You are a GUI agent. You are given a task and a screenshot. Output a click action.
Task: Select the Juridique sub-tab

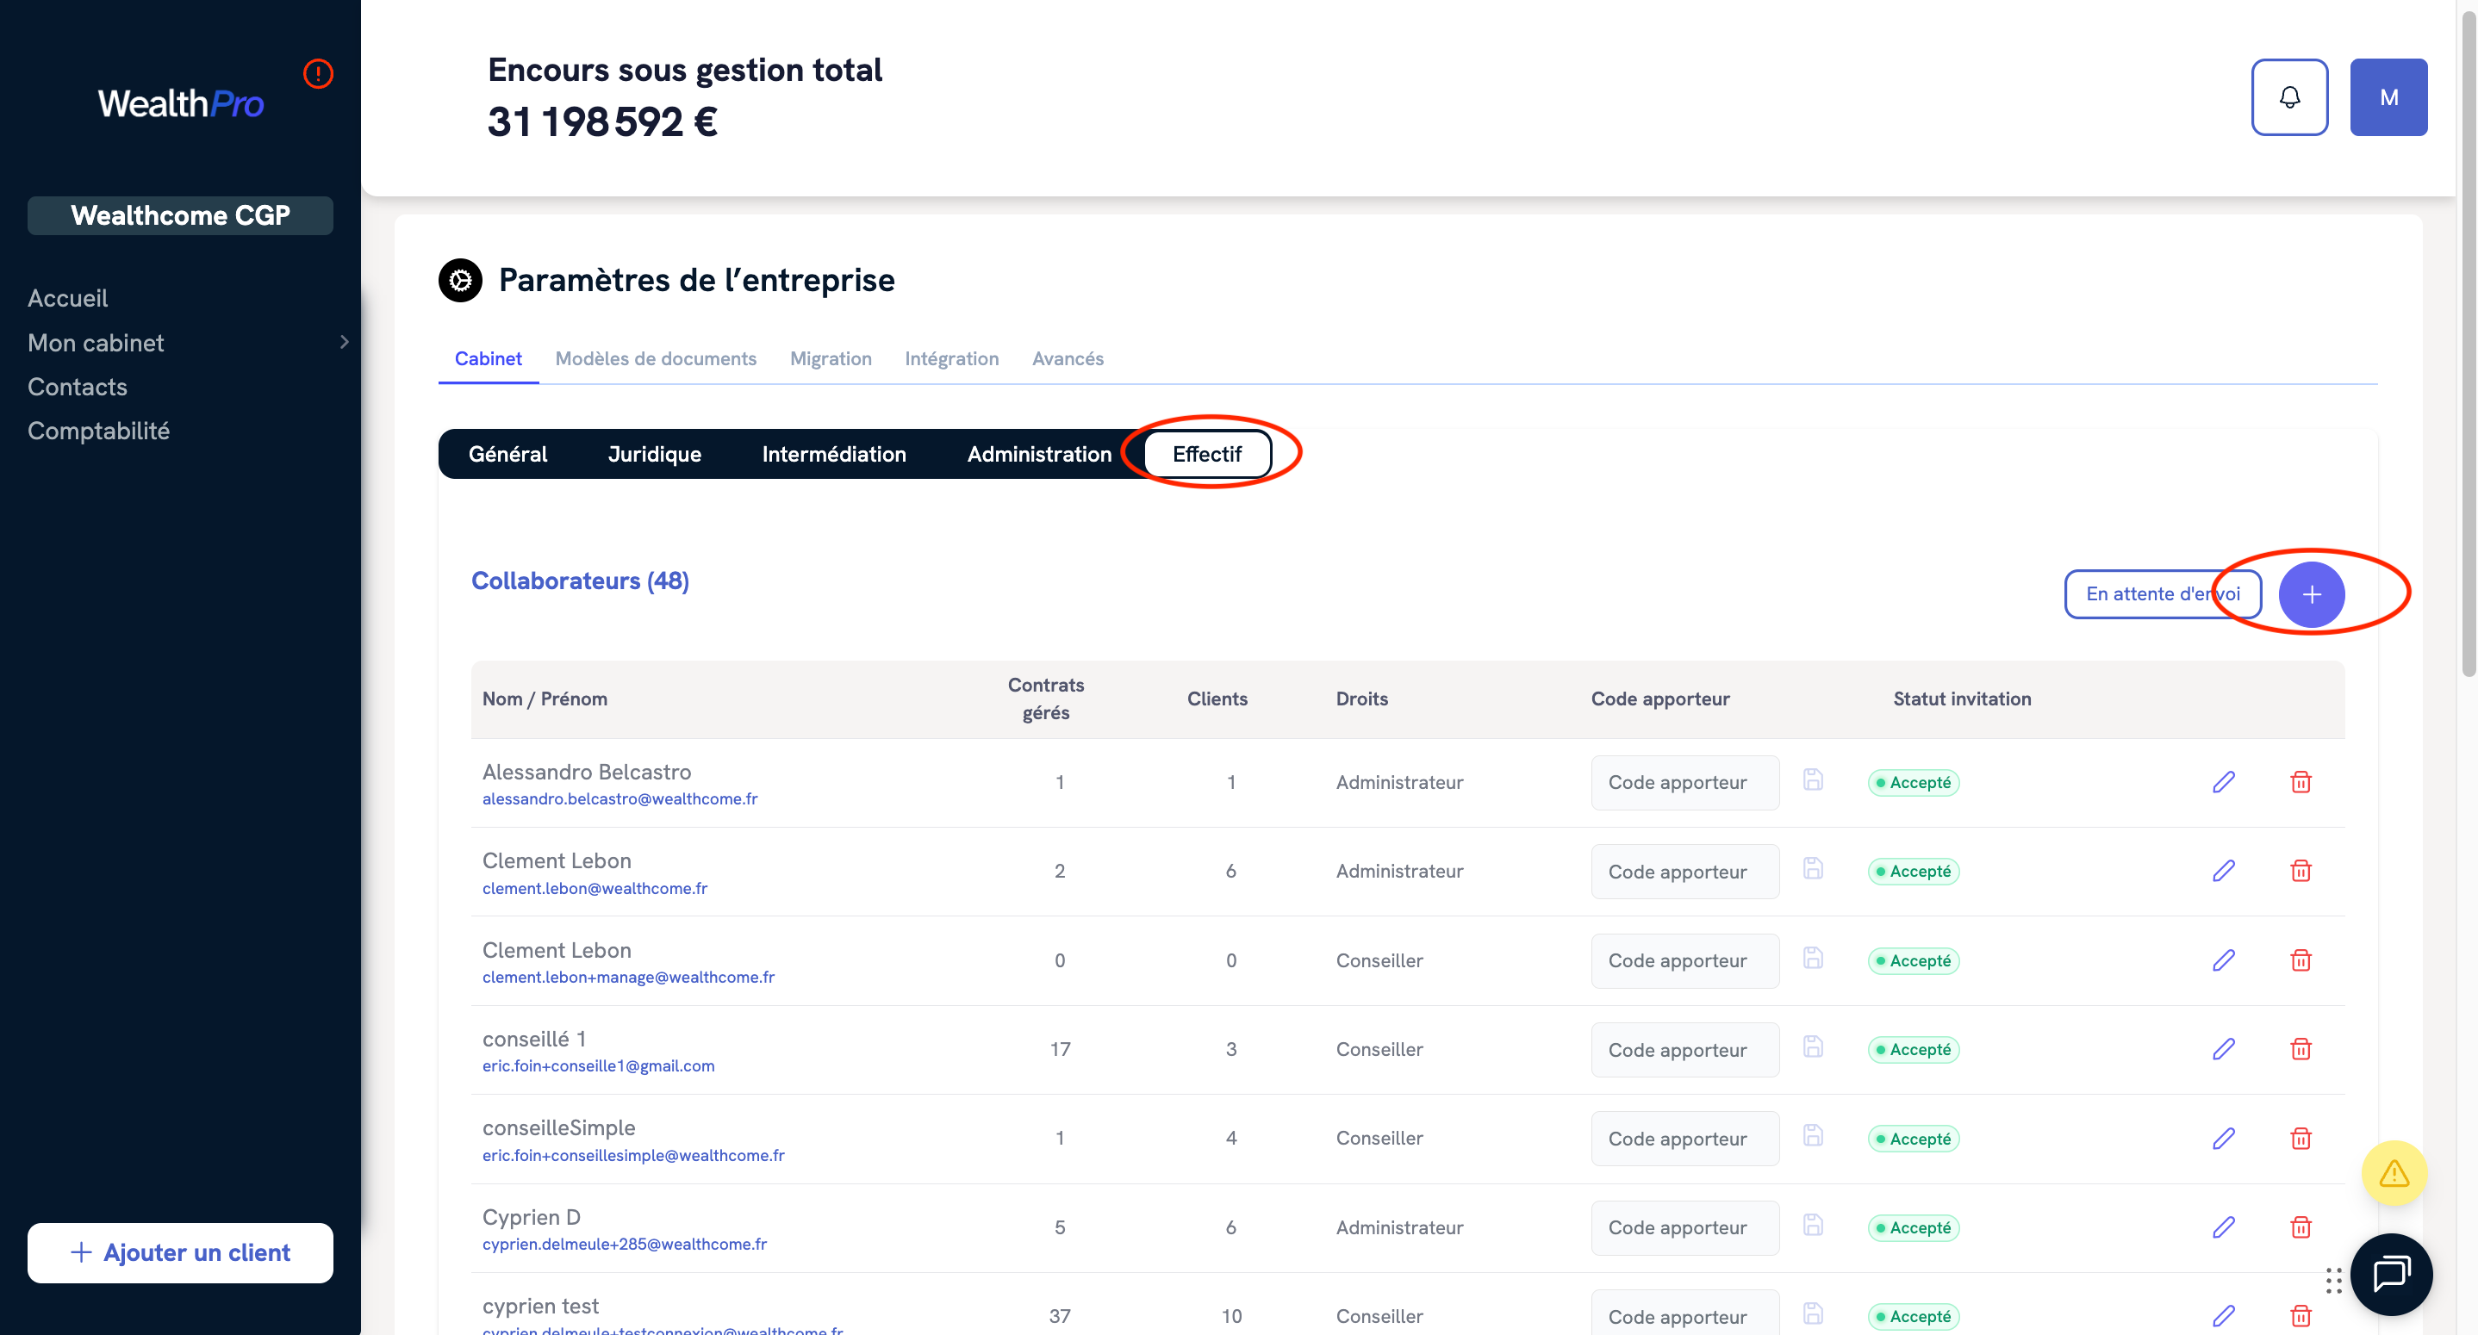[654, 454]
